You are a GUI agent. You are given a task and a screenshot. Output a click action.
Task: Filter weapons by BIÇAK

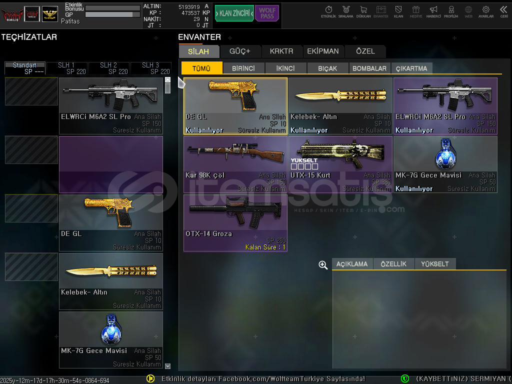pyautogui.click(x=327, y=68)
